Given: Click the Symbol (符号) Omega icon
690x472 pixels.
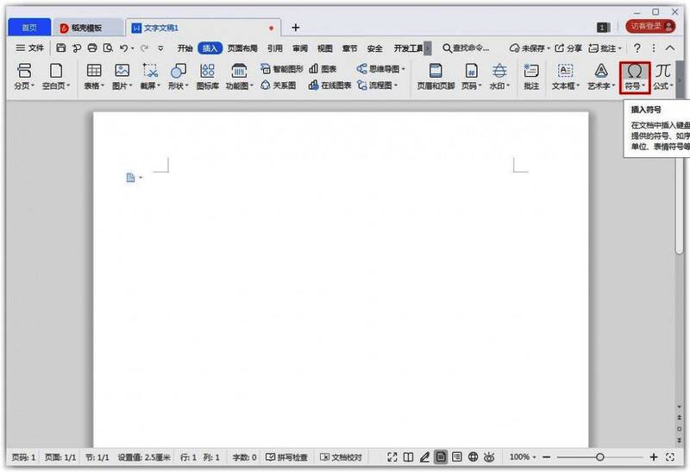Looking at the screenshot, I should pyautogui.click(x=634, y=71).
